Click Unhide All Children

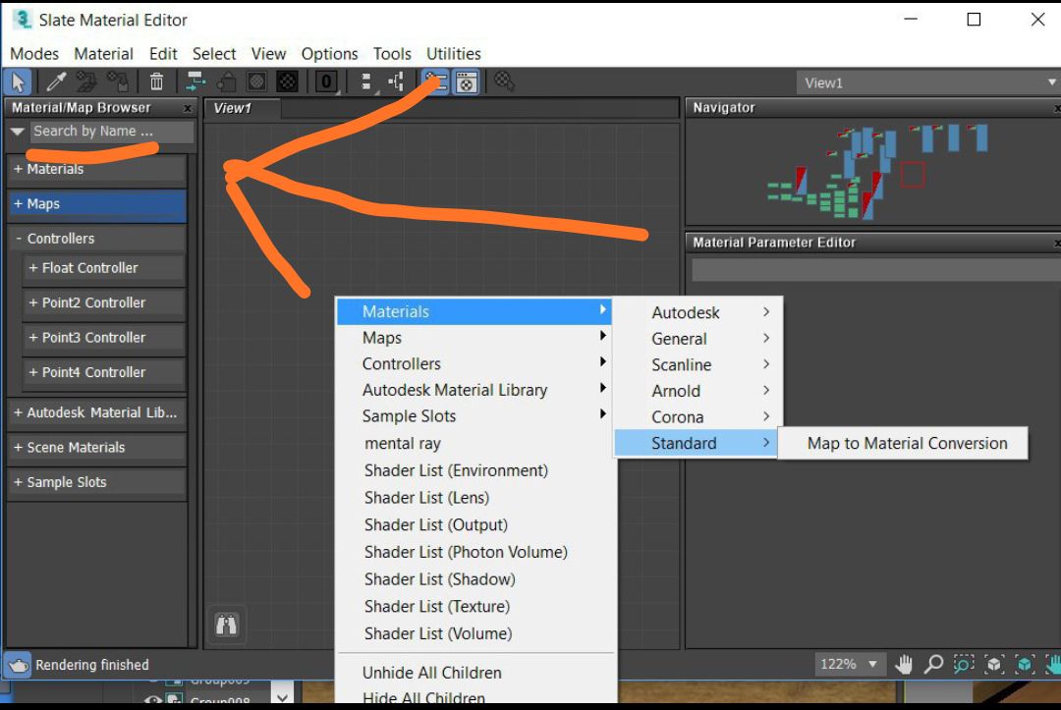pos(475,673)
